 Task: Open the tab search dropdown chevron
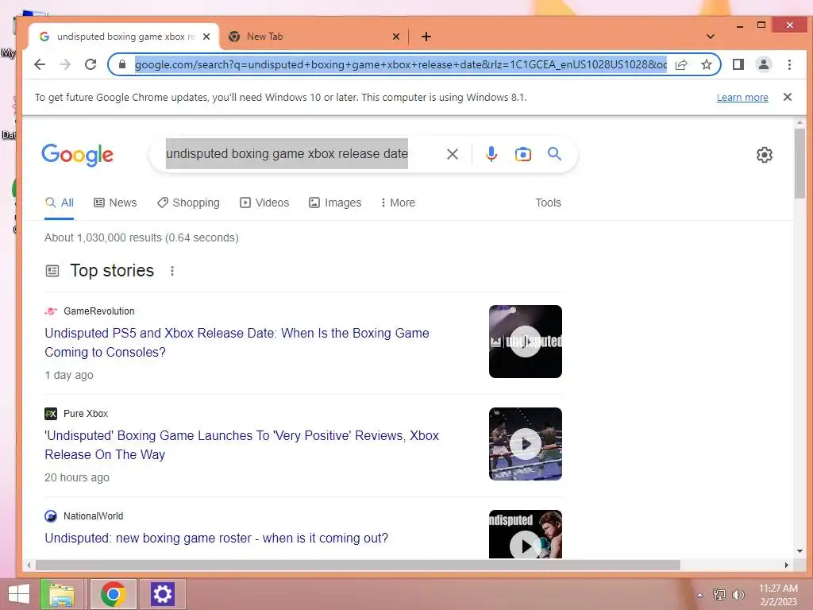711,37
